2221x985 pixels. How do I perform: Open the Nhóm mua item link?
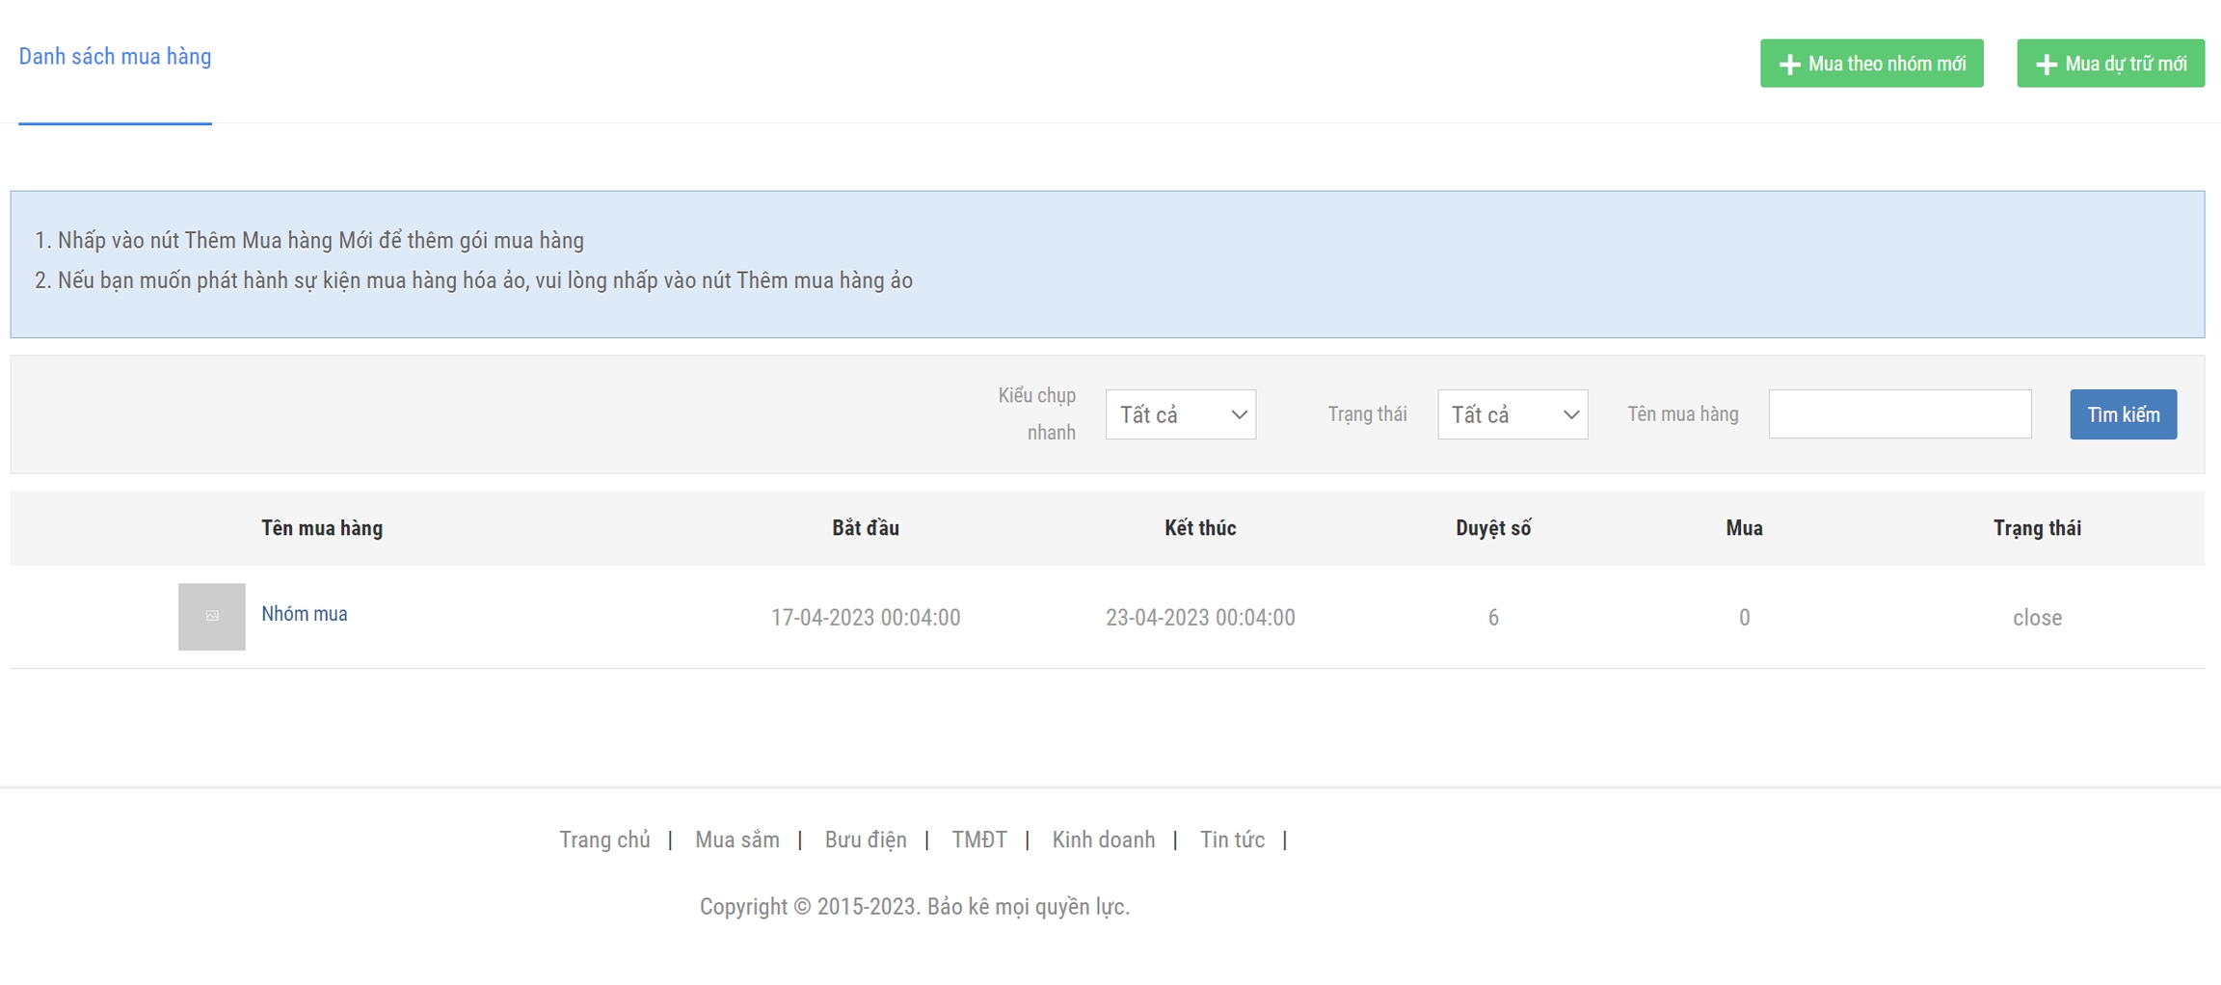[x=305, y=614]
